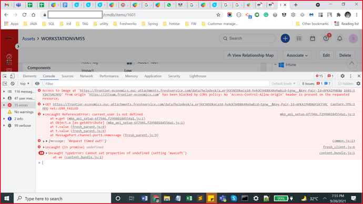Expand the Uncaught (in promise) error
This screenshot has height=204, width=363.
(x=44, y=147)
